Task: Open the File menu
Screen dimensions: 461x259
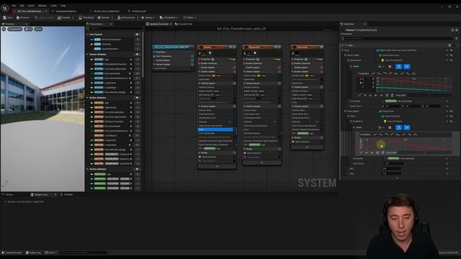Action: (14, 6)
